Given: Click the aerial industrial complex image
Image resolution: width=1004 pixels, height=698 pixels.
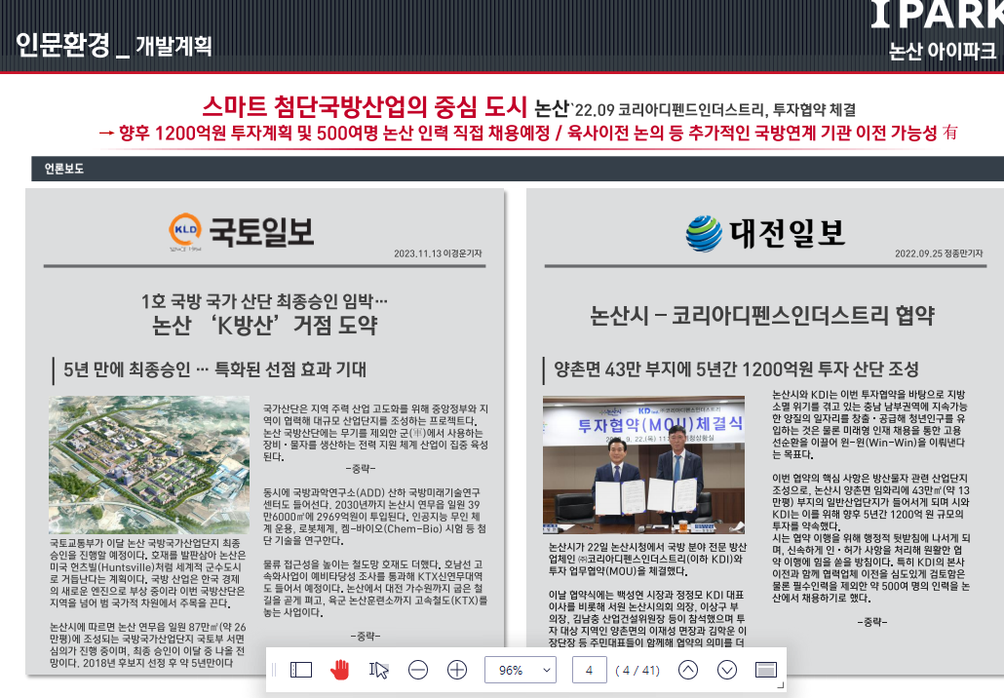Looking at the screenshot, I should 149,465.
